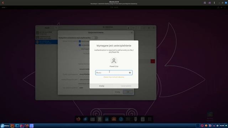Image resolution: width=228 pixels, height=128 pixels.
Task: Uncheck the second checkbox in mount options
Action: [x=80, y=45]
